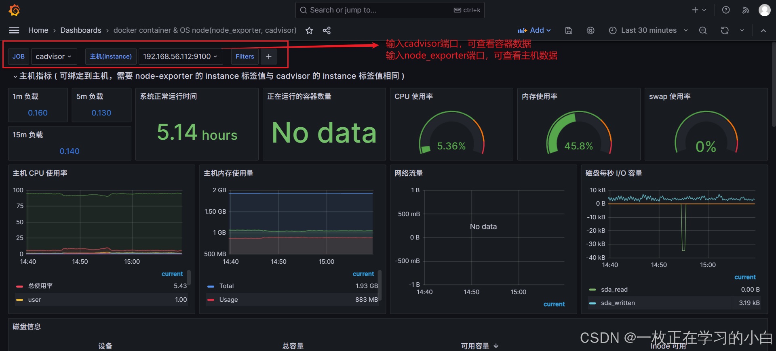This screenshot has width=776, height=351.
Task: Collapse the top toolbar with chevron-up
Action: 763,30
